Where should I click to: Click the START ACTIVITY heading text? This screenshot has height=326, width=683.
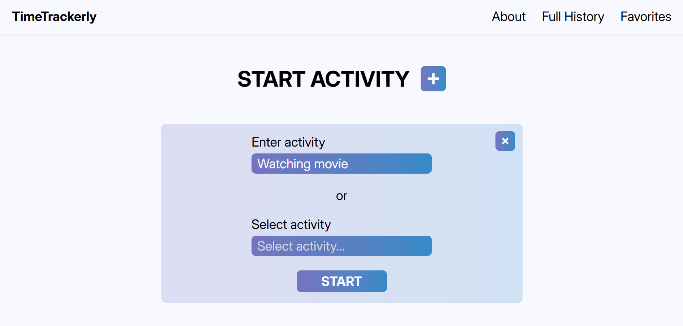pyautogui.click(x=323, y=79)
